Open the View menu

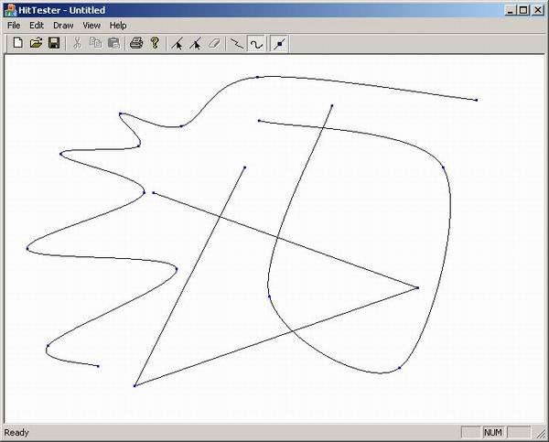[x=91, y=26]
